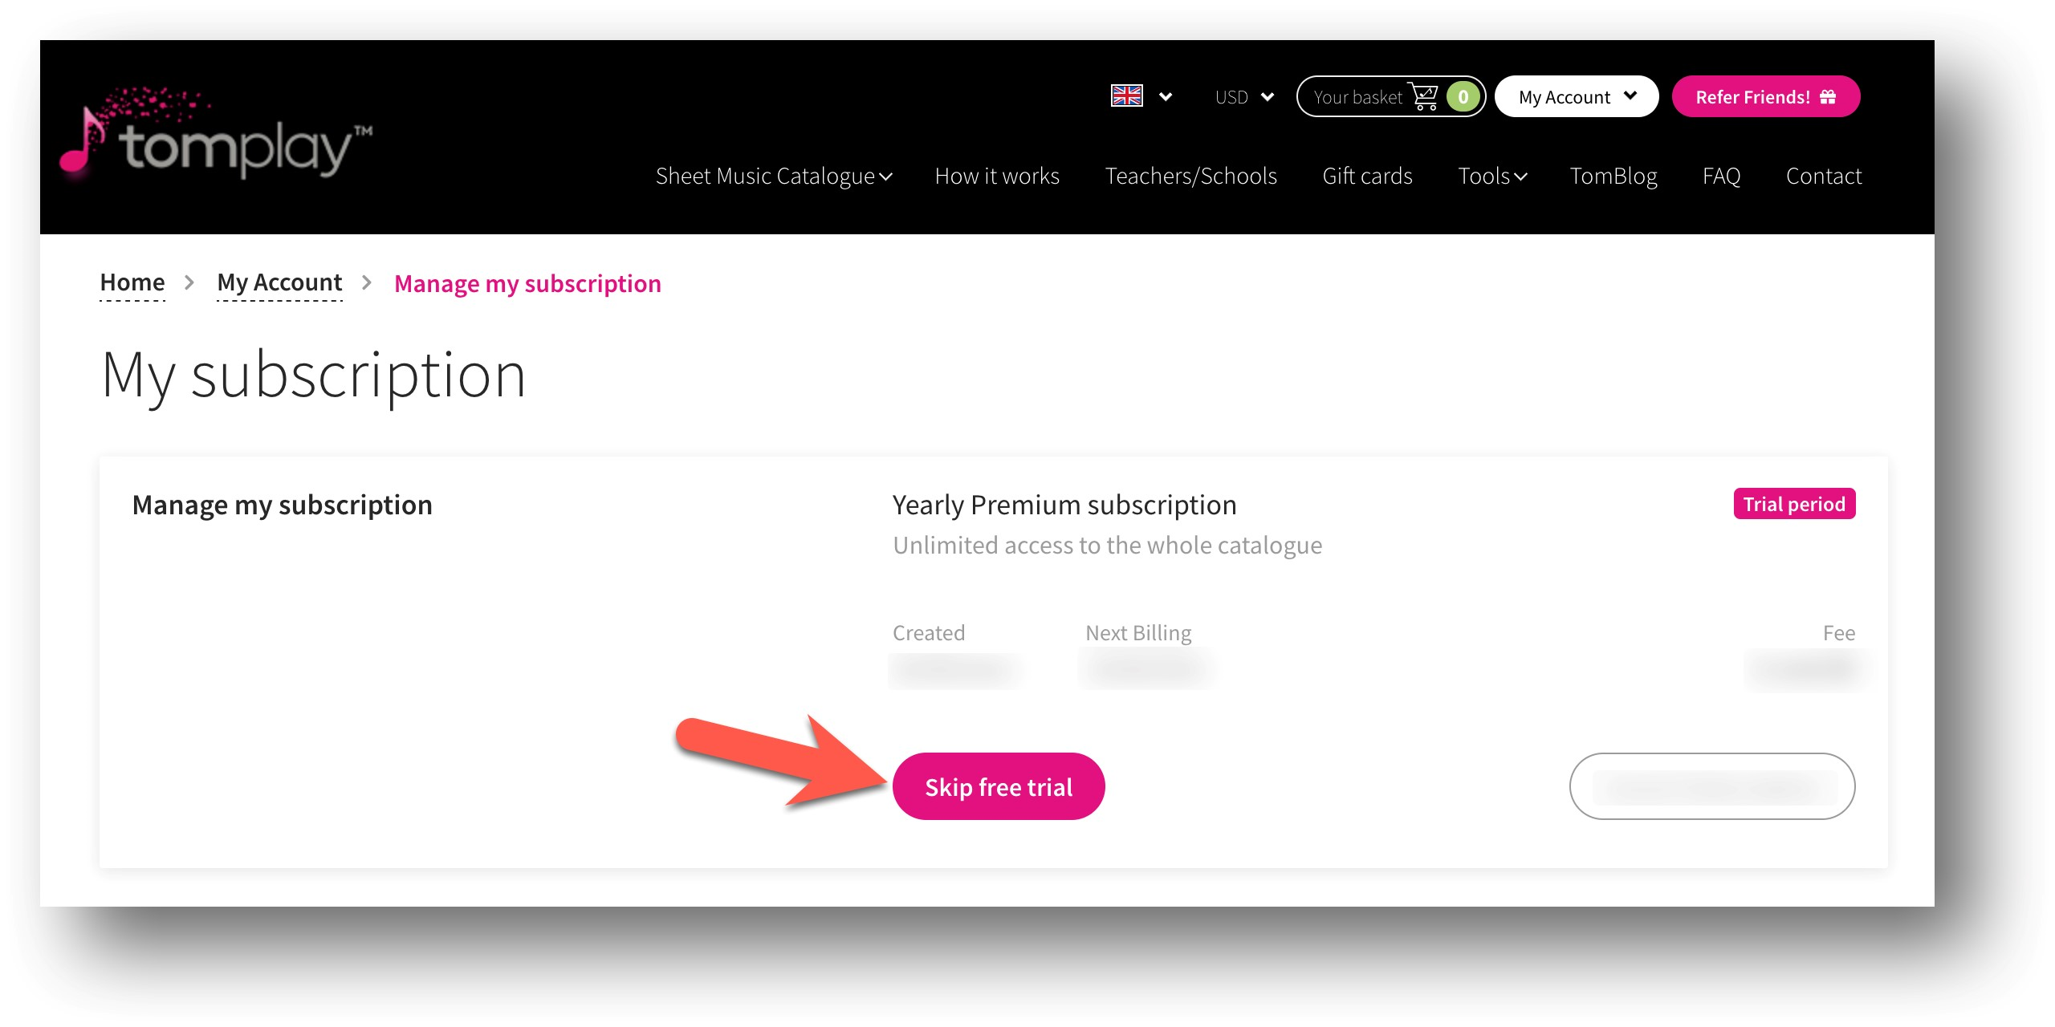Open the language selector dropdown arrow
2055x1027 pixels.
1166,97
